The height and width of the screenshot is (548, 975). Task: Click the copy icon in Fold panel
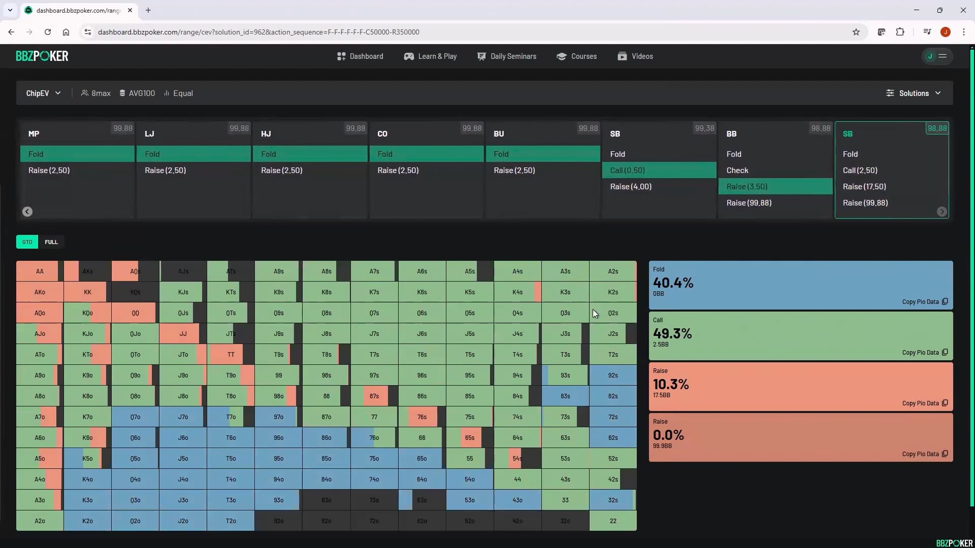945,301
